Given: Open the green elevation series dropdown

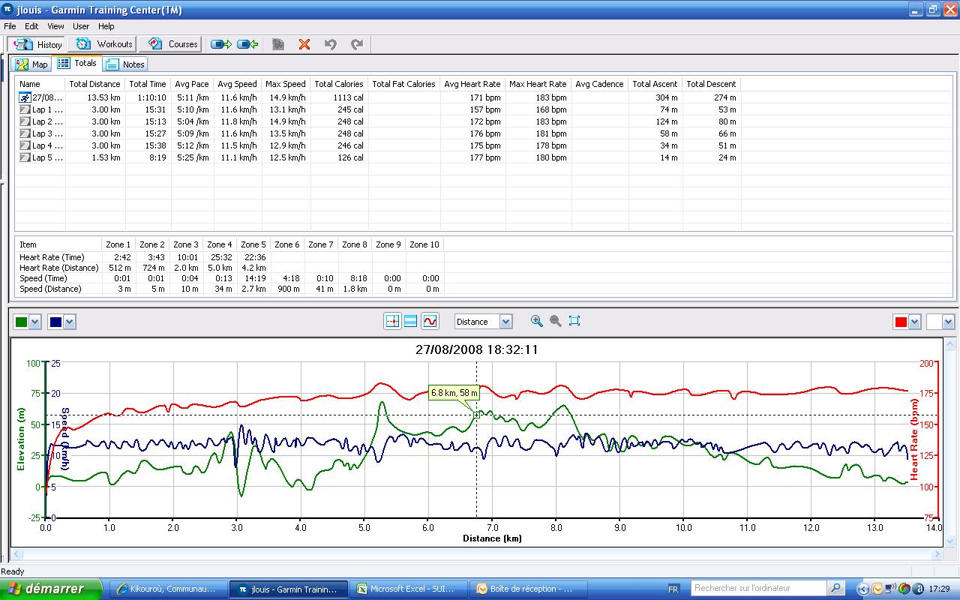Looking at the screenshot, I should coord(35,322).
